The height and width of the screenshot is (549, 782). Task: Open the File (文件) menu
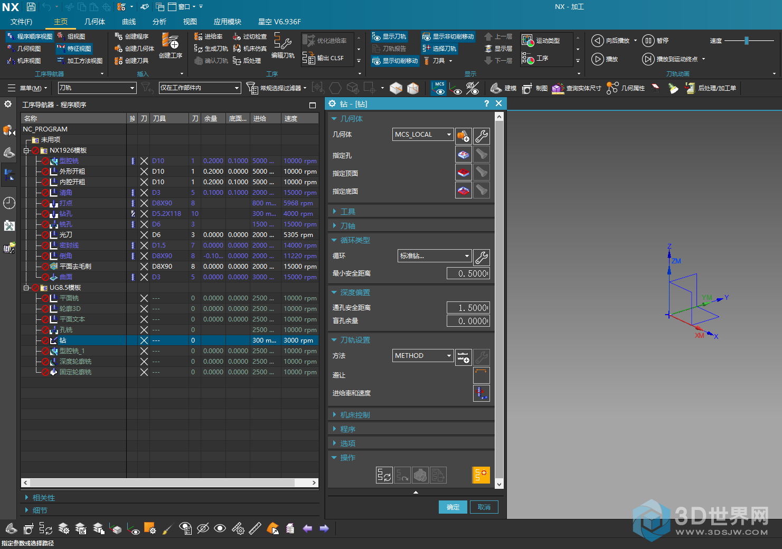pos(21,22)
